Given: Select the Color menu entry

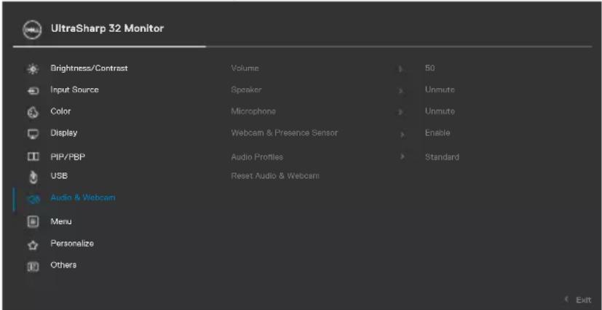Looking at the screenshot, I should coord(60,111).
